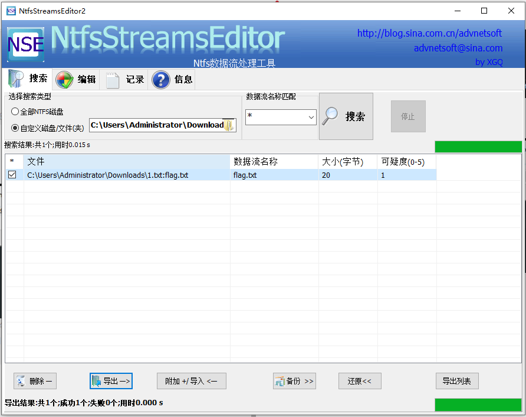Click the 导出结果 status text

pos(84,403)
